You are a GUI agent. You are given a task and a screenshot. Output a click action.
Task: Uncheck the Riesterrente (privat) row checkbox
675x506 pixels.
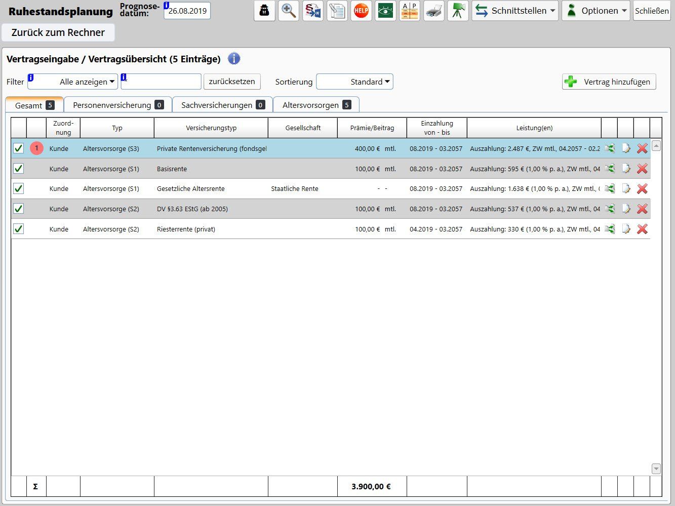[x=18, y=229]
